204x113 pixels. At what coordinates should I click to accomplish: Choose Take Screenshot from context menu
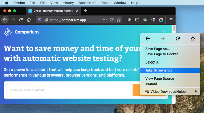(170, 70)
